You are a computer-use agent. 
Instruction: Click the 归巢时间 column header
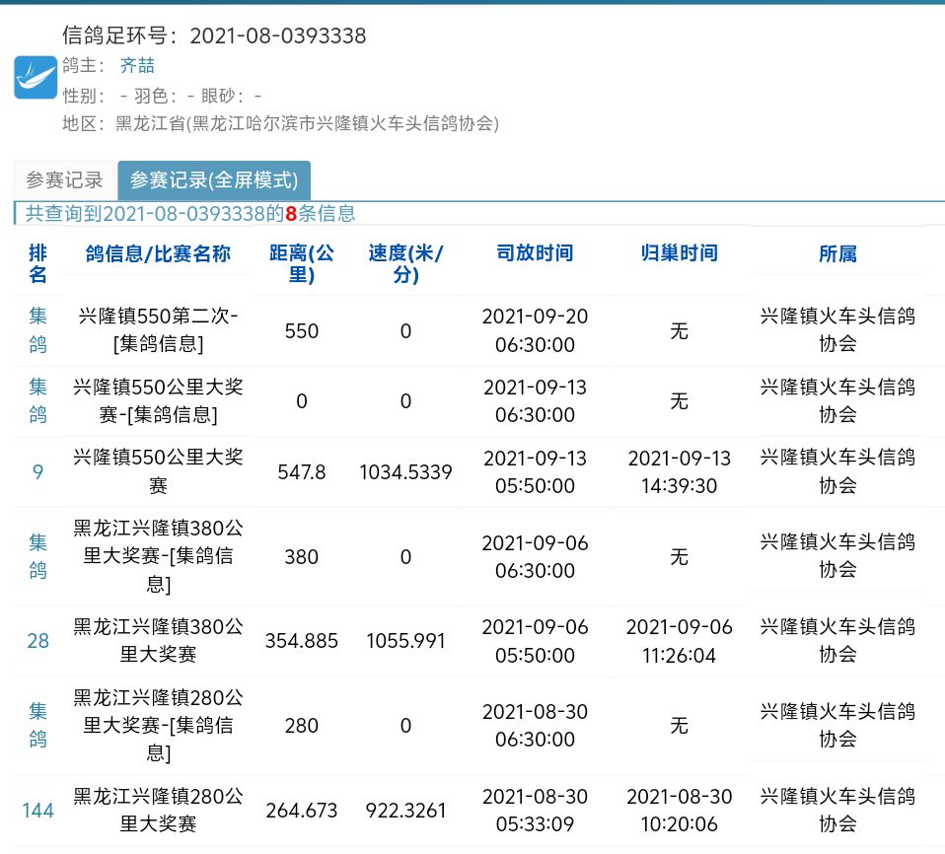(679, 253)
